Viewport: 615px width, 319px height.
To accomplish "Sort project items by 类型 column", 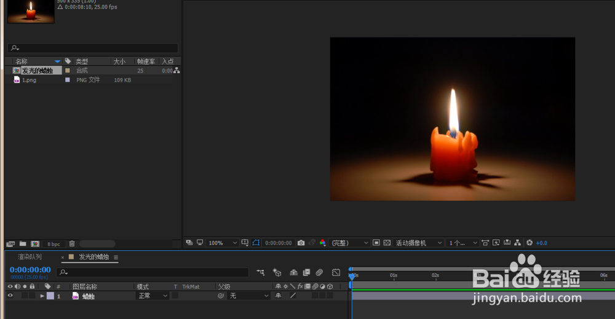I will 82,61.
